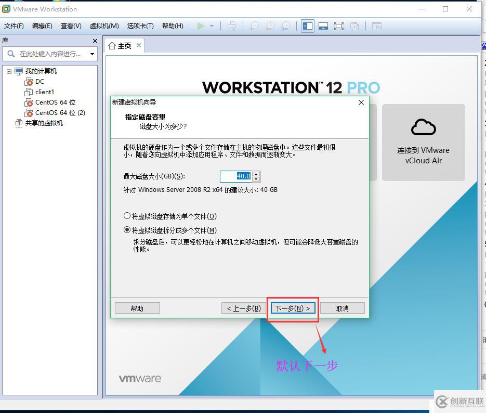Open the 文件(F) menu

(14, 25)
